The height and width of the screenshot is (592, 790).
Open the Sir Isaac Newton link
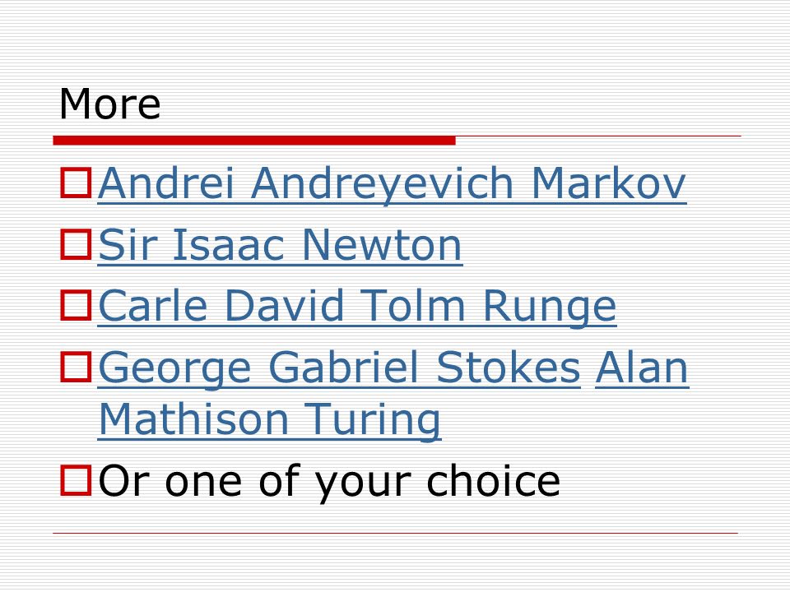(280, 246)
